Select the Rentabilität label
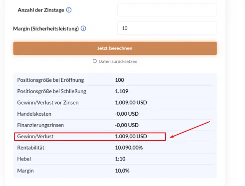Image resolution: width=245 pixels, height=186 pixels. (31, 148)
